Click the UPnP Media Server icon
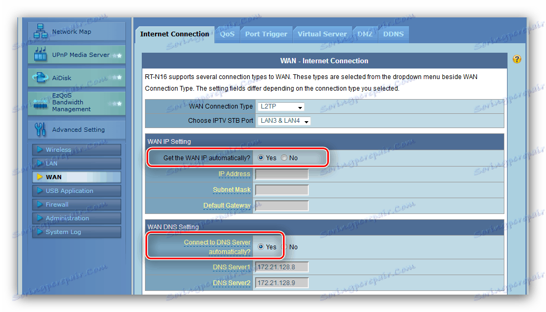This screenshot has width=546, height=312. coord(41,54)
